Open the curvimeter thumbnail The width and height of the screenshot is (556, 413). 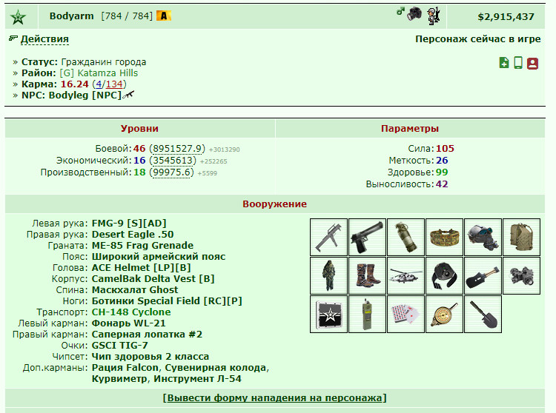click(x=444, y=315)
